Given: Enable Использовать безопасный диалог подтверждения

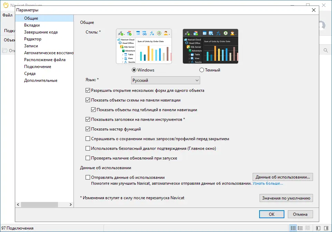Looking at the screenshot, I should point(88,148).
